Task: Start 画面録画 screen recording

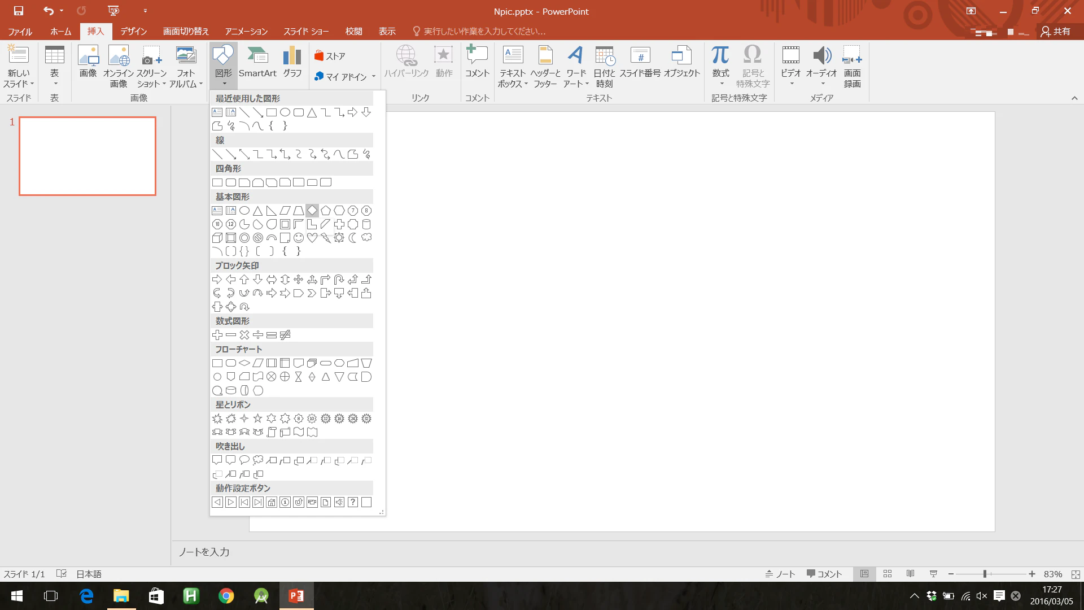Action: click(x=852, y=67)
